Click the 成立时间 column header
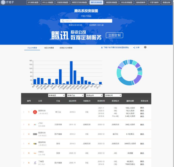Screen dimensions: 174x167 pyautogui.click(x=73, y=101)
